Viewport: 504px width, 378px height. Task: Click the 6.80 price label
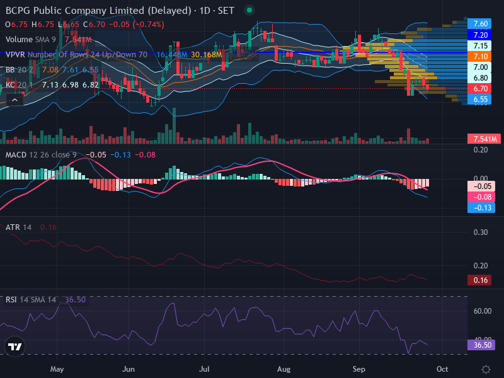click(479, 77)
